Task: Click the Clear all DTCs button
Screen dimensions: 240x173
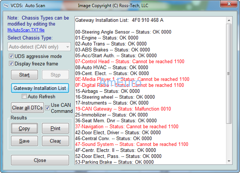Action: pos(27,108)
